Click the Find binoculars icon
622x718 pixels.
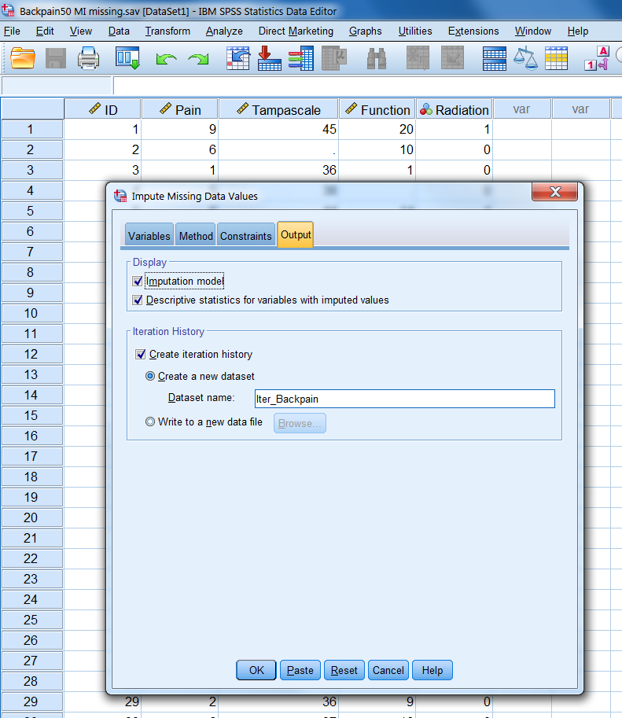(377, 58)
